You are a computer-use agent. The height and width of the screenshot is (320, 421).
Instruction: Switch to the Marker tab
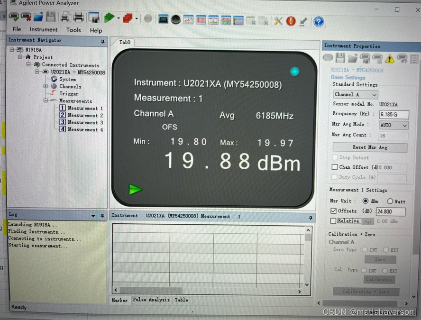tap(119, 300)
